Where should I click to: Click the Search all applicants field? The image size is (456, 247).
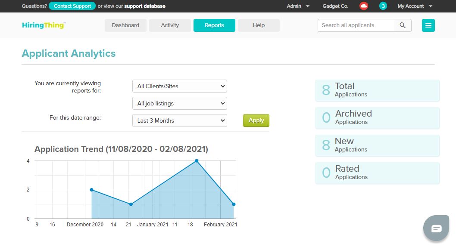tap(356, 25)
